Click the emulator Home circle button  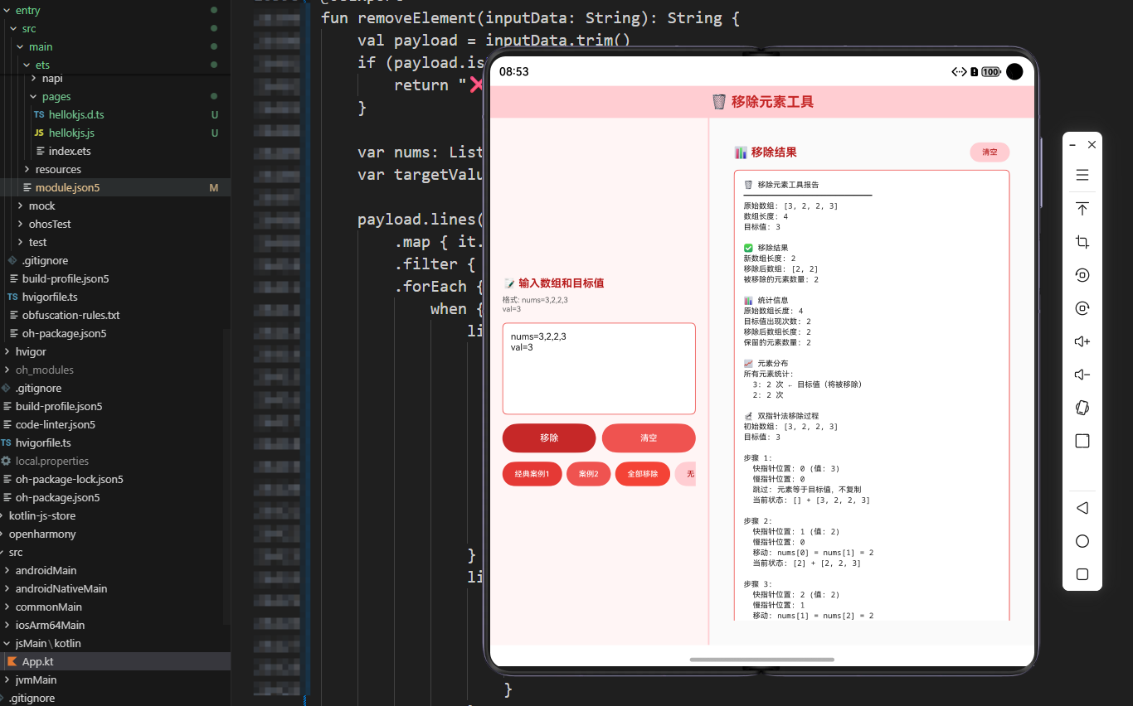(x=1082, y=541)
